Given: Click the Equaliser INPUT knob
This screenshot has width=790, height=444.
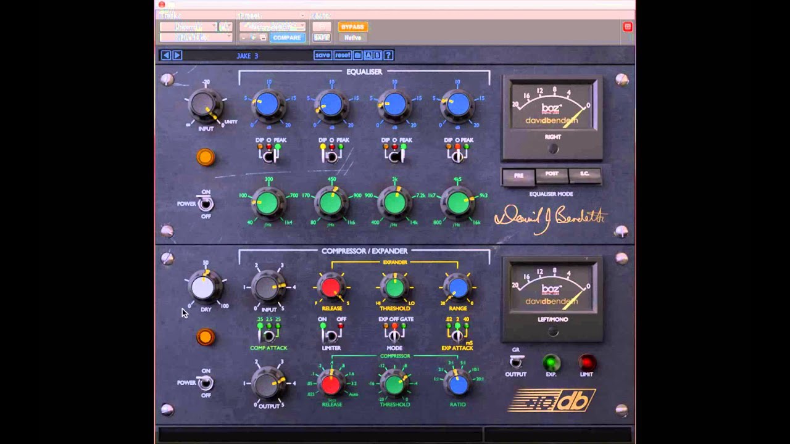Looking at the screenshot, I should 205,106.
